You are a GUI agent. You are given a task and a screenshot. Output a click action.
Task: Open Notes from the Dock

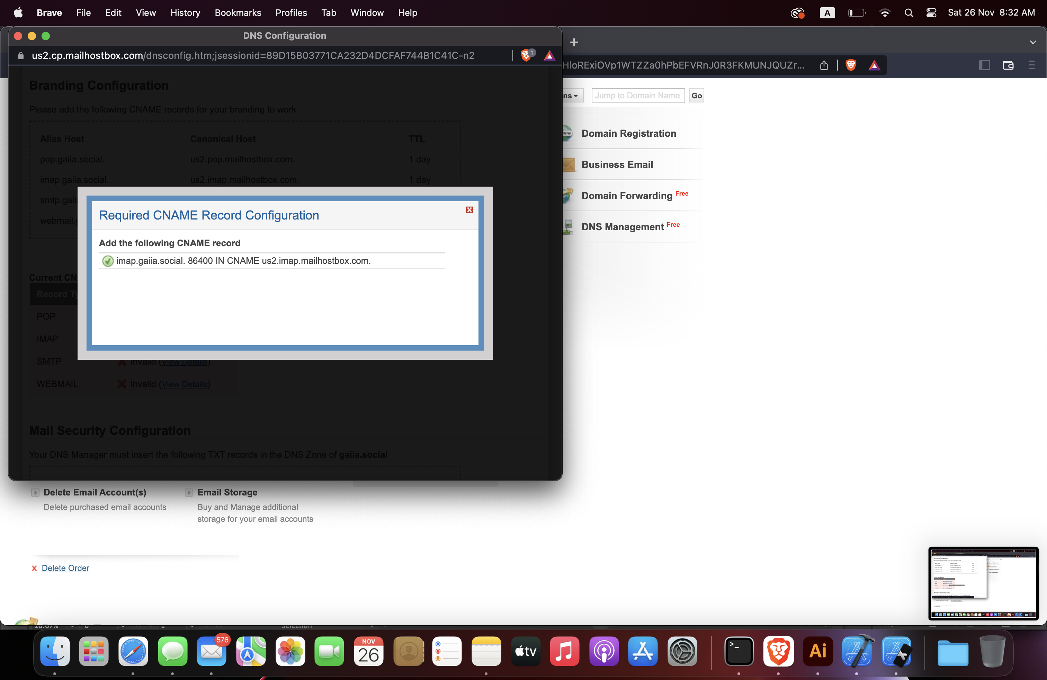(x=486, y=651)
